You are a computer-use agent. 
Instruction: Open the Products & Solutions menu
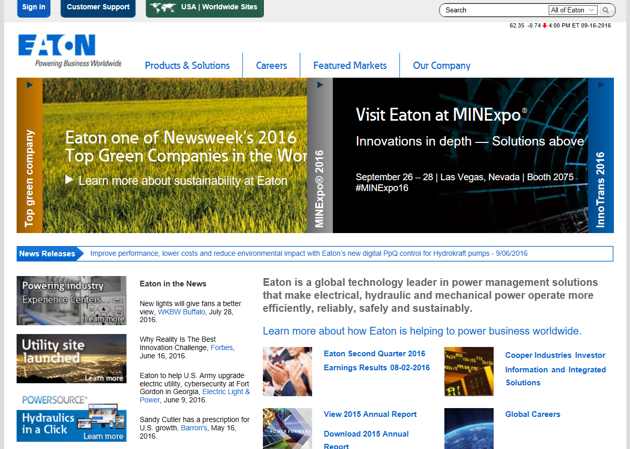point(187,66)
